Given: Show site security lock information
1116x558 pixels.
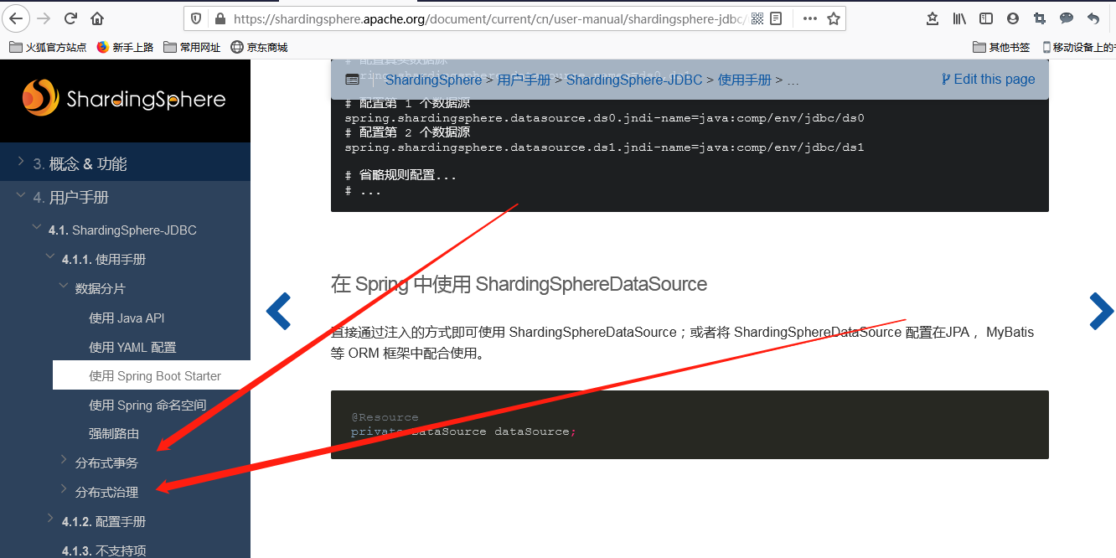Looking at the screenshot, I should coord(220,18).
